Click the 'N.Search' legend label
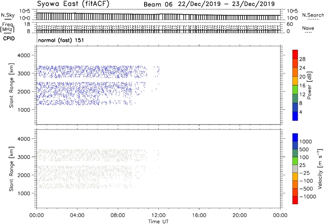324x224 pixels. (x=313, y=15)
